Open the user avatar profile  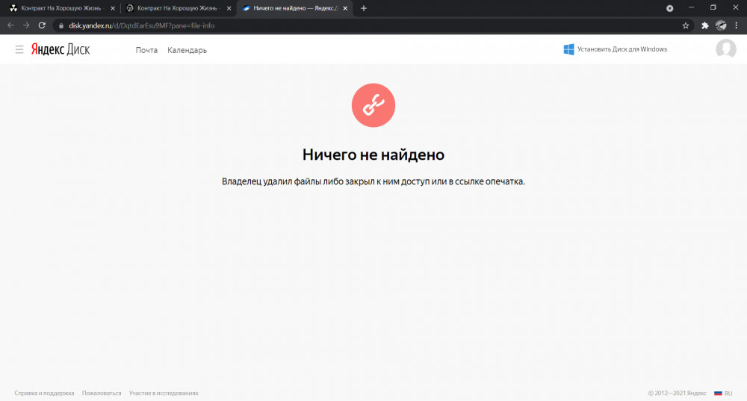click(x=725, y=49)
